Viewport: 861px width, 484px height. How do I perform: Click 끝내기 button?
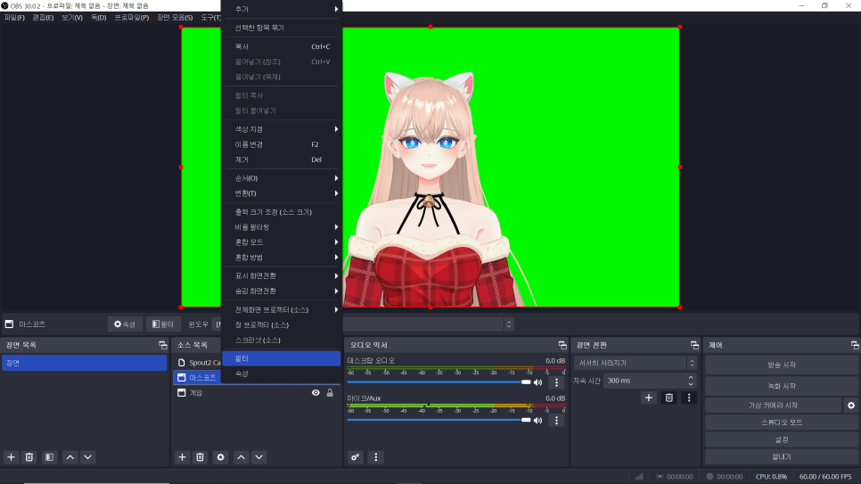click(781, 456)
